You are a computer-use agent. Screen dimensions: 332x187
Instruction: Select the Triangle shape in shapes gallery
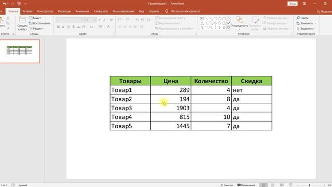pos(202,23)
